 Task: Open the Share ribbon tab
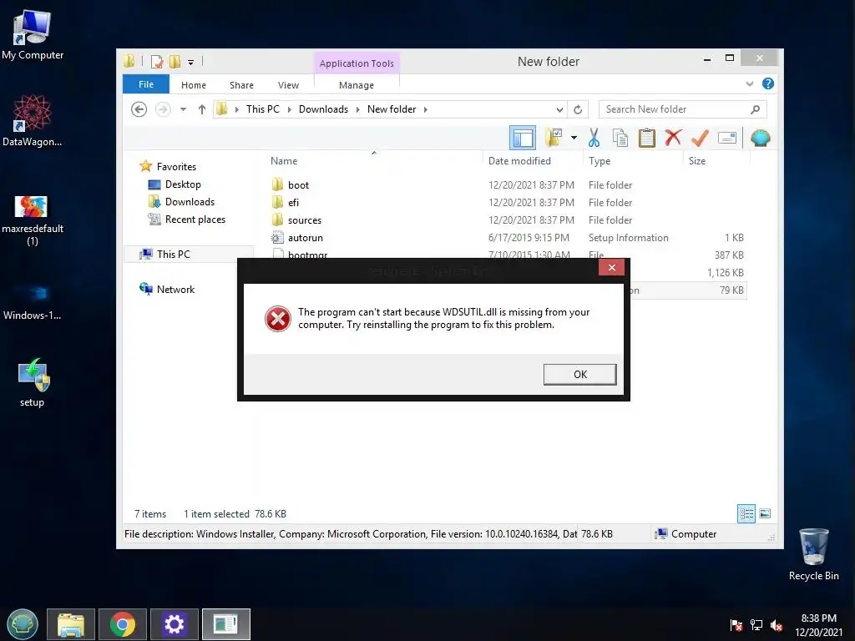241,85
